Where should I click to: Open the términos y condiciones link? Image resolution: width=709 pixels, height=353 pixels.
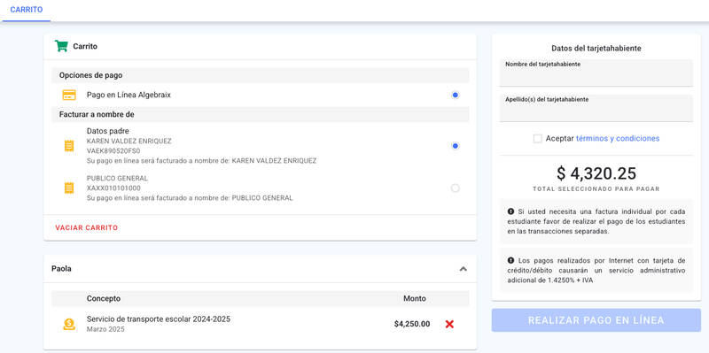(x=618, y=139)
